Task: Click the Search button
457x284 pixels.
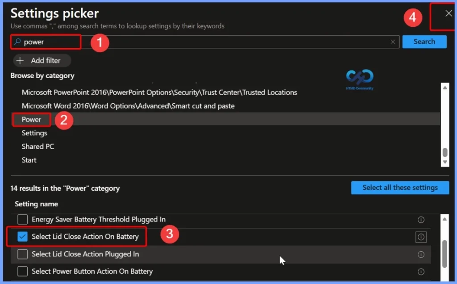Action: [424, 42]
